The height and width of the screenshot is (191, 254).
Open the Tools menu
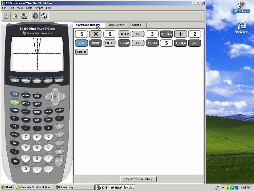(29, 8)
